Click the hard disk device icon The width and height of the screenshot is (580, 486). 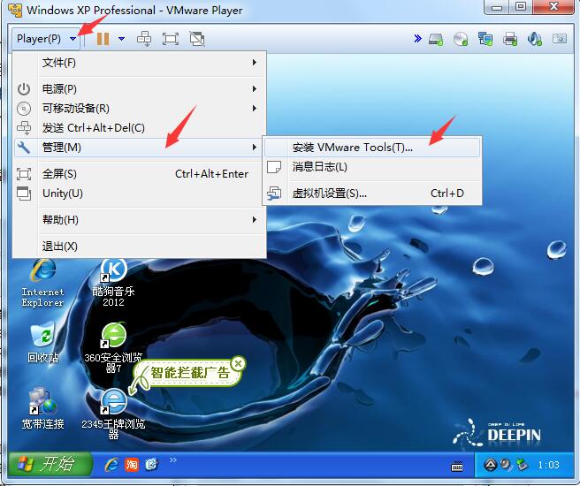point(436,39)
